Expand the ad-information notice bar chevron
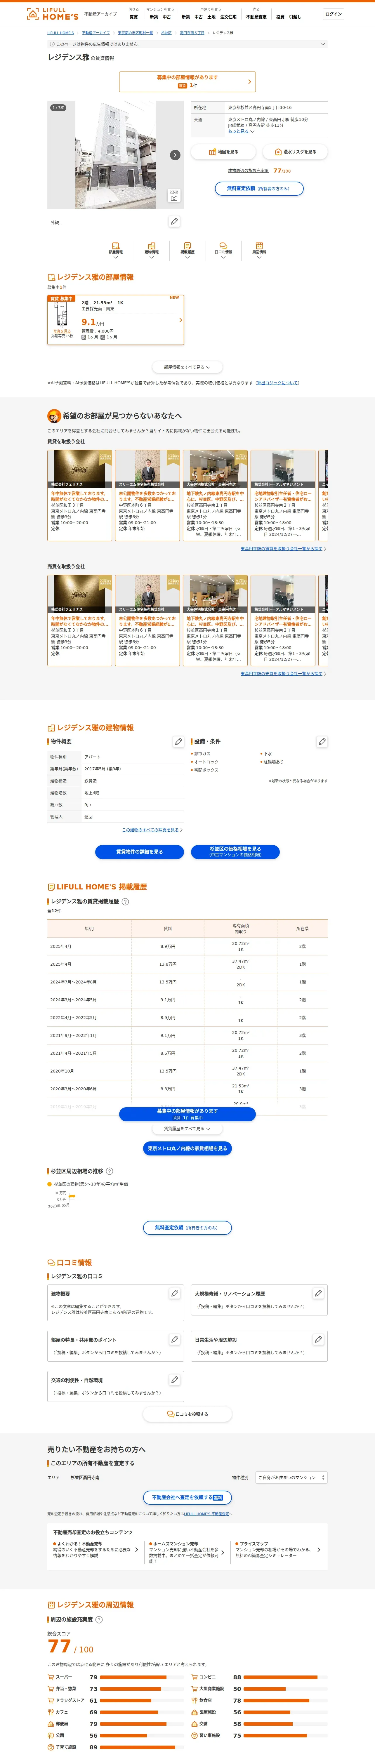The image size is (375, 1752). point(323,44)
